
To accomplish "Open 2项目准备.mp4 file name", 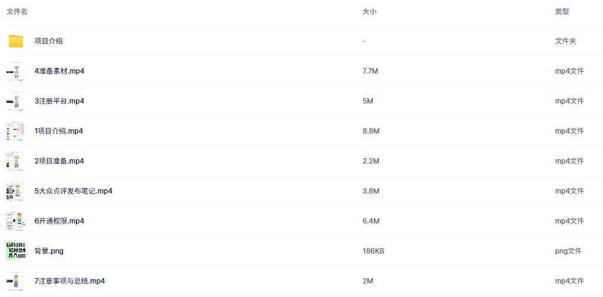I will (x=59, y=161).
